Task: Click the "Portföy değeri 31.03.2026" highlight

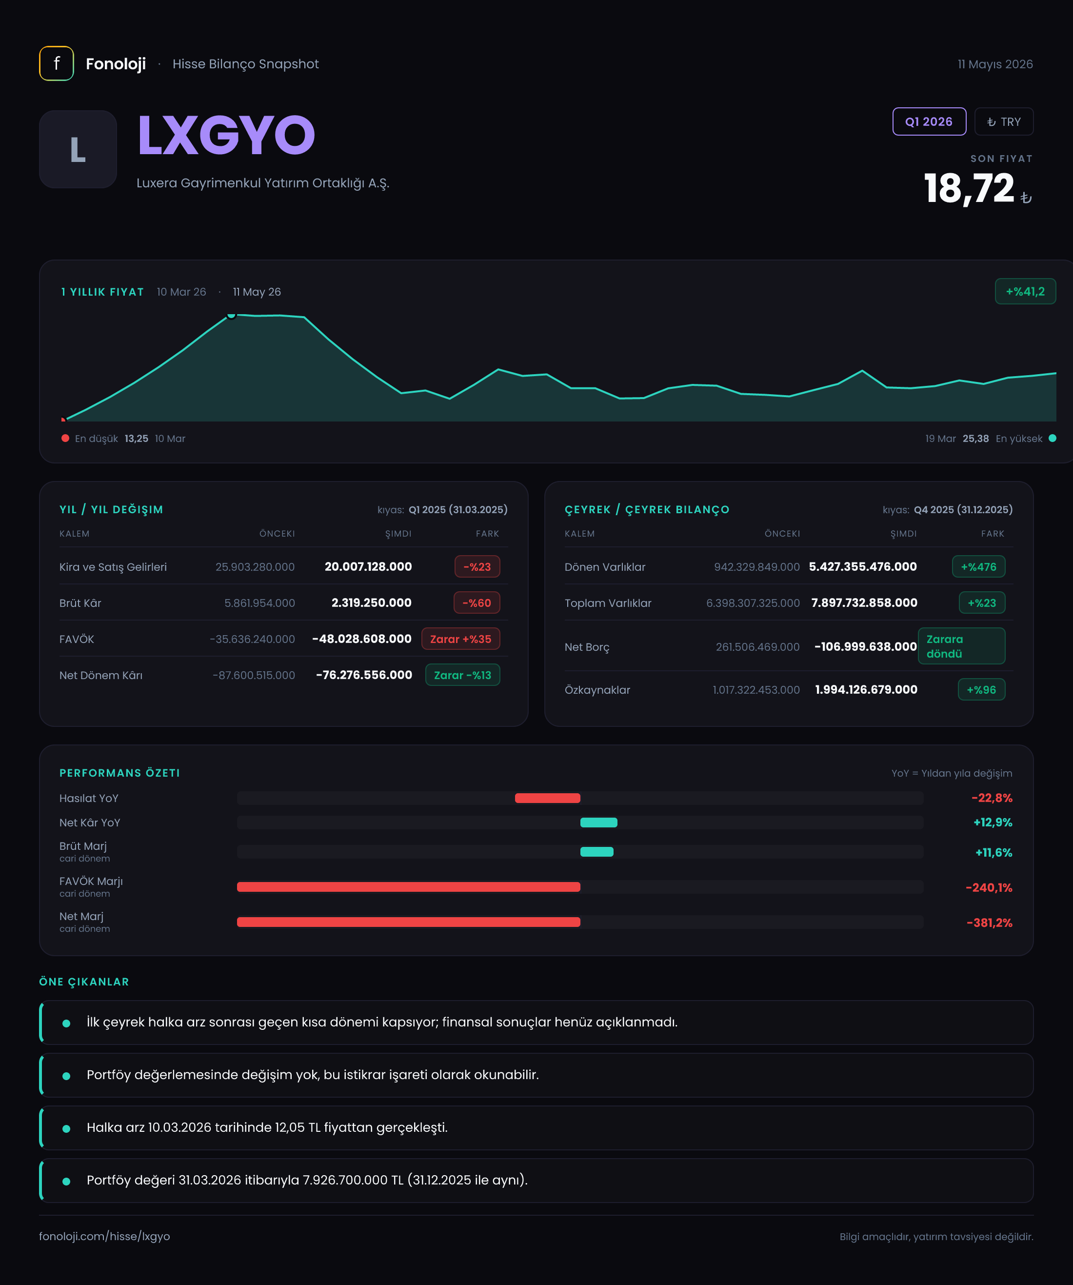Action: (x=536, y=1181)
